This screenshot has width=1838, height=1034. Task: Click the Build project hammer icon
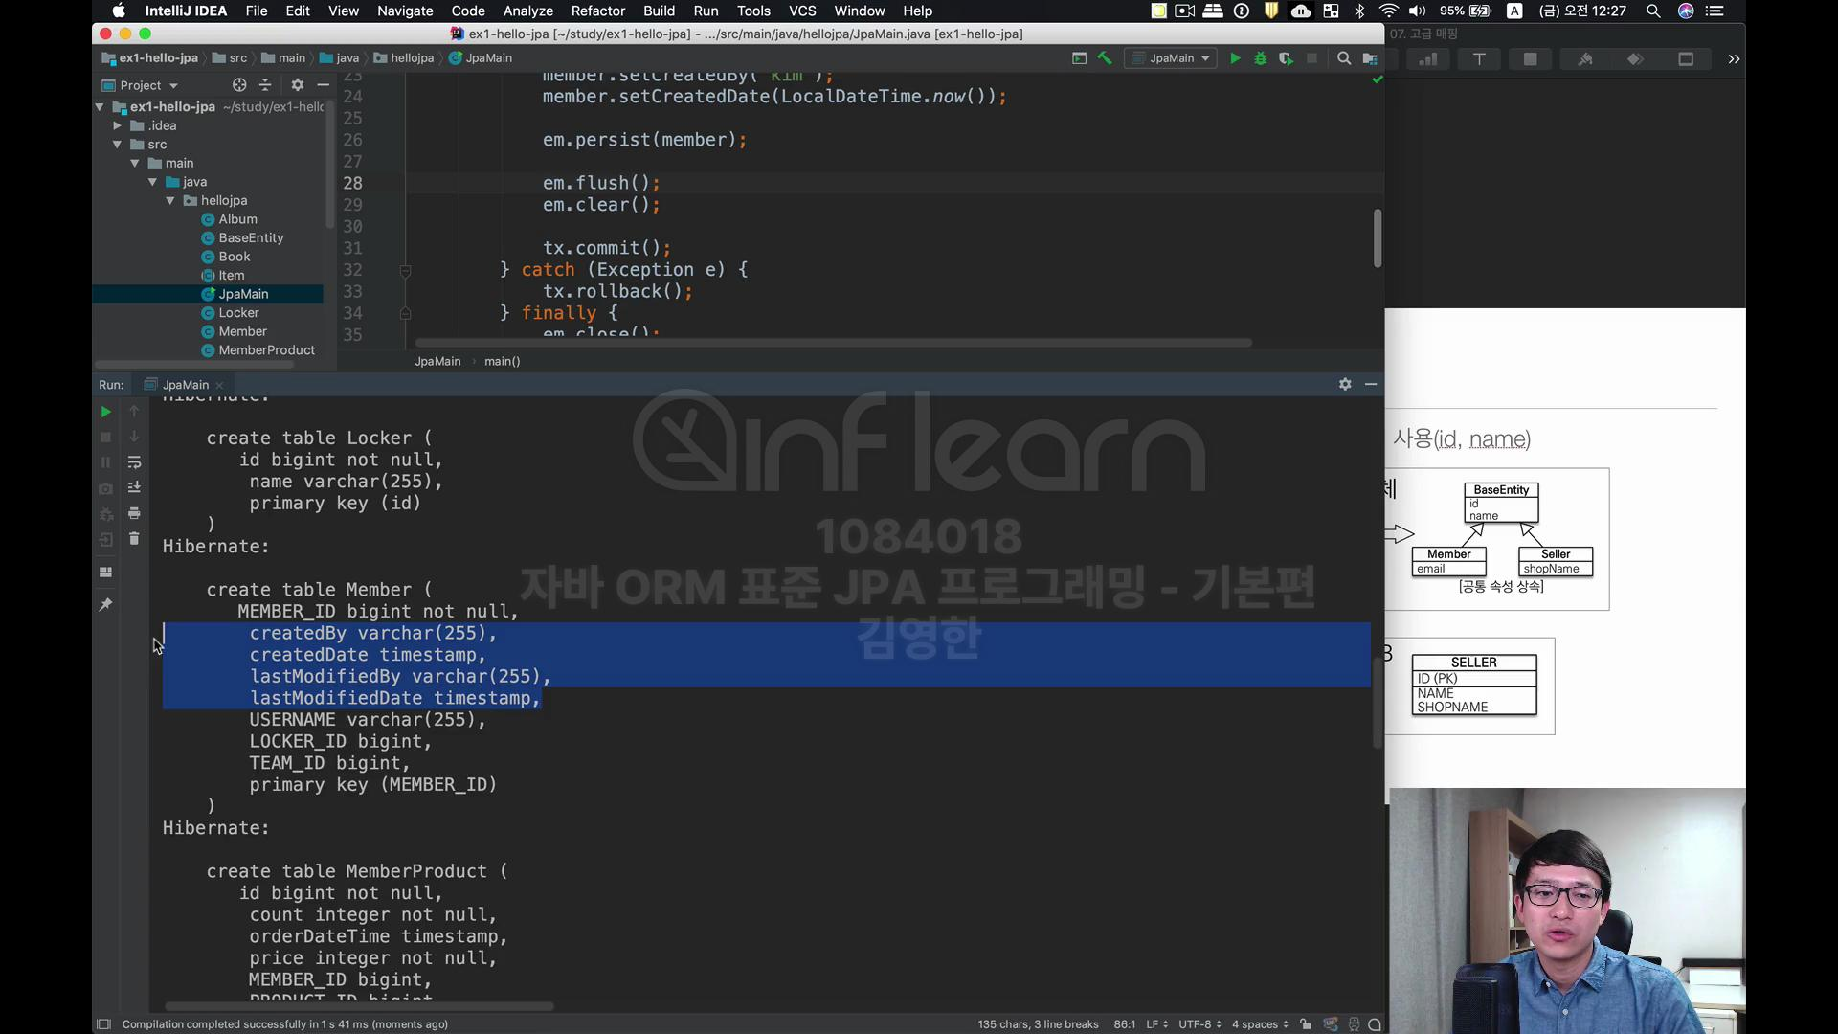[1105, 58]
